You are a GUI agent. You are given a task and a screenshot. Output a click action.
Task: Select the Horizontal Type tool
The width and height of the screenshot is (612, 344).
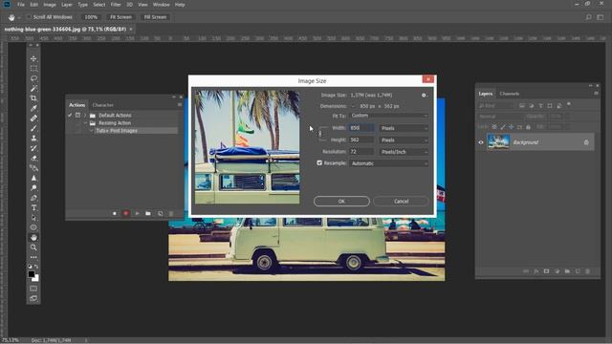coord(33,207)
